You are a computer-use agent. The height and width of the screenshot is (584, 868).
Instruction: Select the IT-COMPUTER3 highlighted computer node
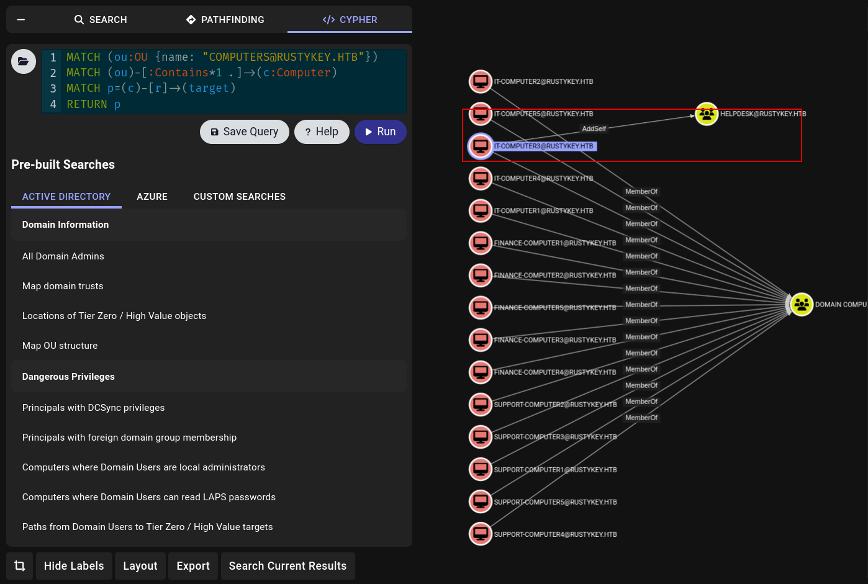[x=480, y=146]
